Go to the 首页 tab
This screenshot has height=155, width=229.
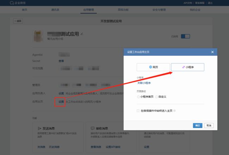[25, 10]
